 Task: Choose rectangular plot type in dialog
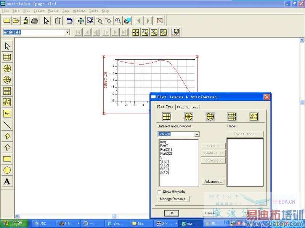coord(167,117)
